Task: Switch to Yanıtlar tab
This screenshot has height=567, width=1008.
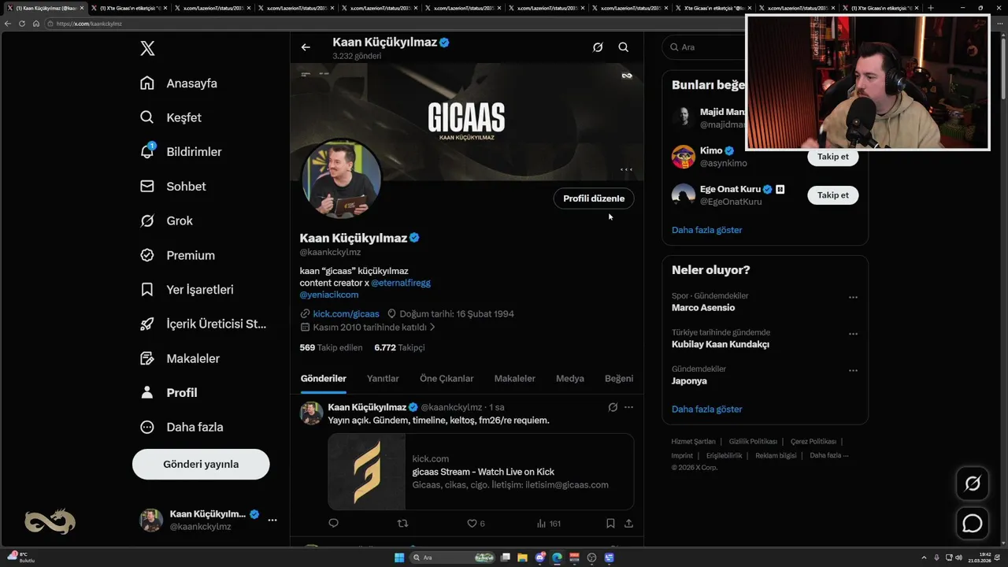Action: (383, 379)
